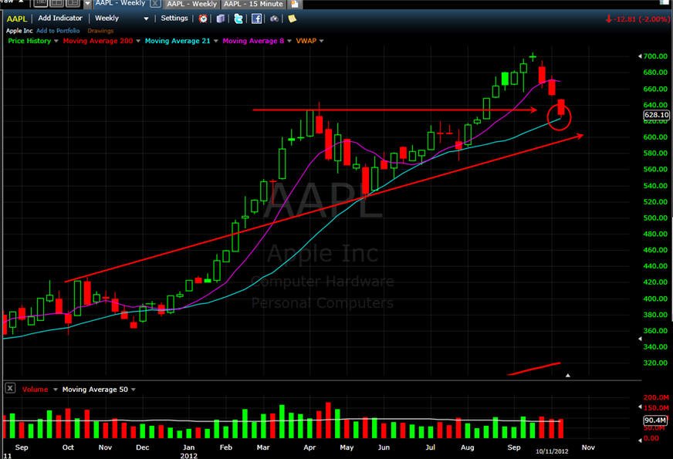Select the Moving Average 8 label
Screen dimensions: 673x459
pyautogui.click(x=253, y=41)
